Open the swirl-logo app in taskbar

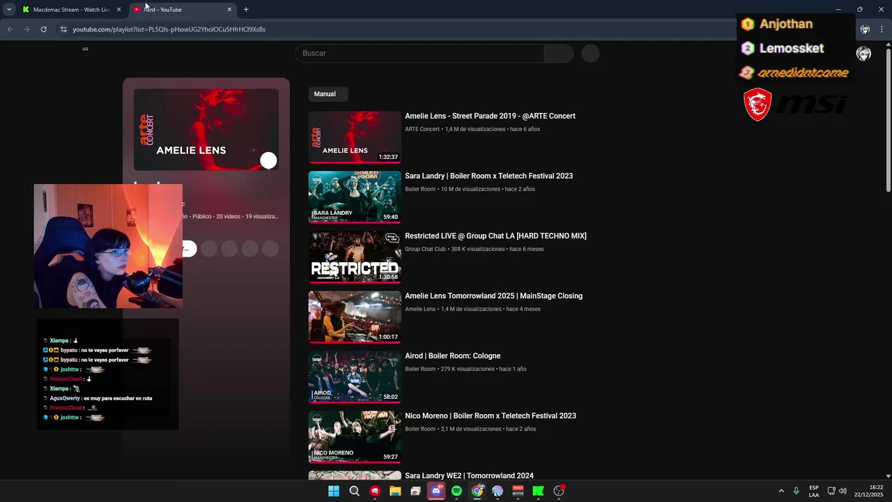pyautogui.click(x=498, y=491)
